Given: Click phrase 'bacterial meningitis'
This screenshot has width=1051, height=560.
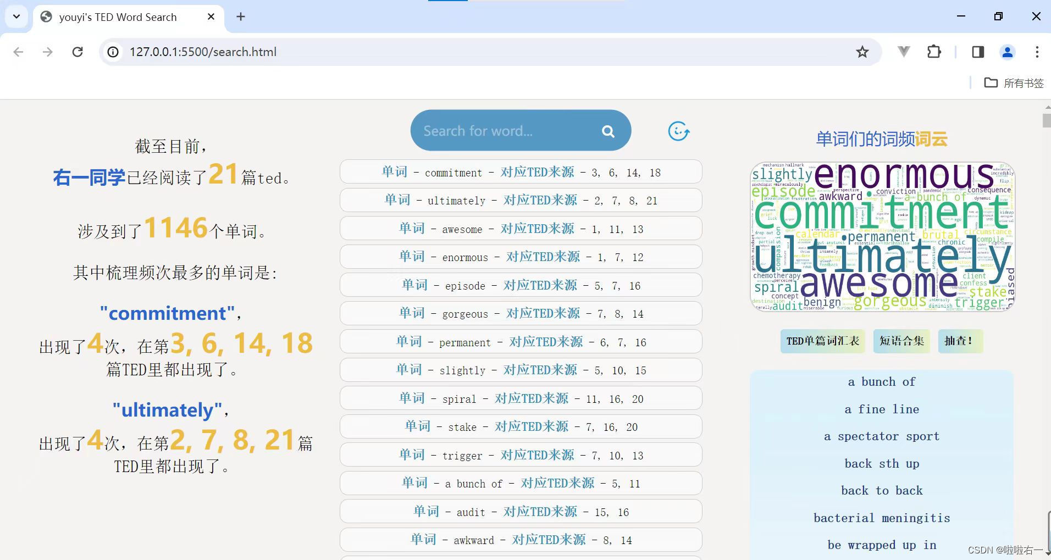Looking at the screenshot, I should [x=882, y=518].
